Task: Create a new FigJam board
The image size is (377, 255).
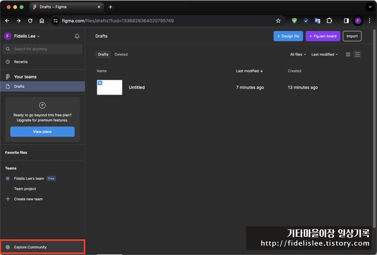Action: point(323,36)
